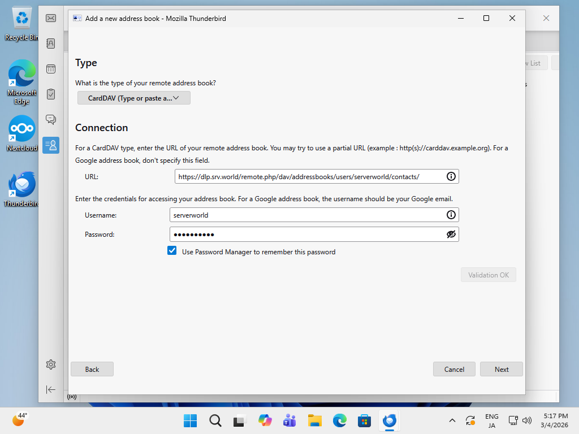Show info for the URL field

[x=451, y=176]
